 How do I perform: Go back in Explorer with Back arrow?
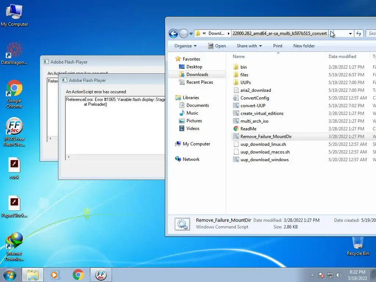(173, 33)
